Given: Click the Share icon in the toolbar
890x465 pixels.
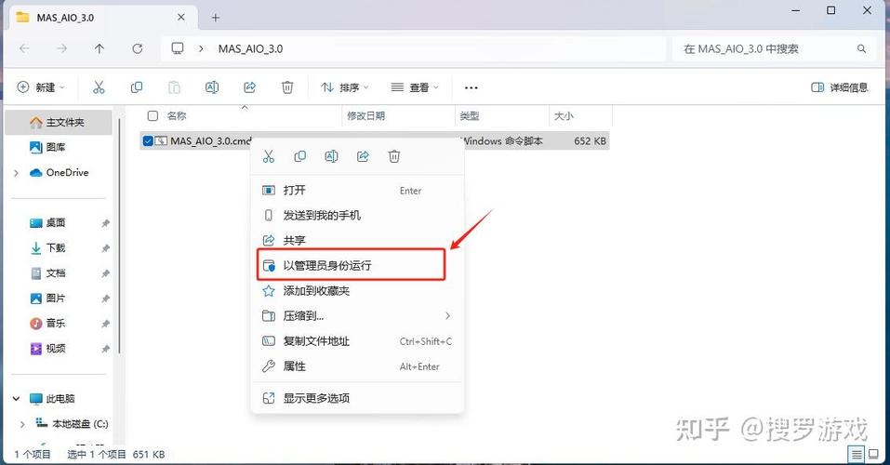Looking at the screenshot, I should [250, 87].
